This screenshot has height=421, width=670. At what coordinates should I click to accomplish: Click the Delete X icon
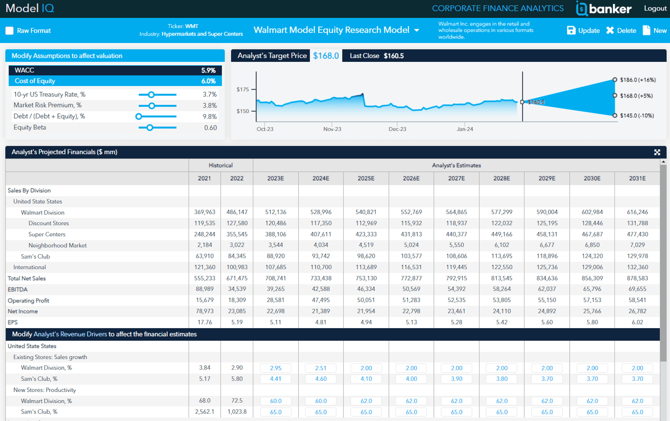pos(610,30)
